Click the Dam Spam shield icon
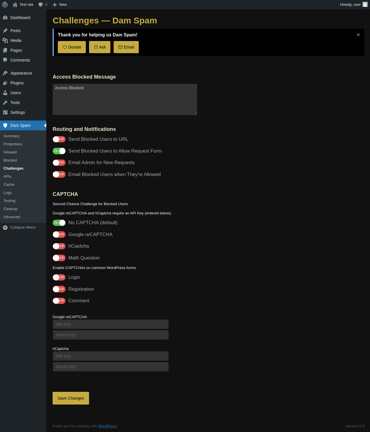This screenshot has width=370, height=432. [5, 125]
